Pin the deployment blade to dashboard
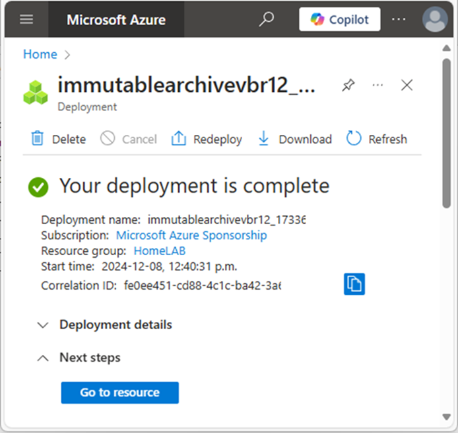The width and height of the screenshot is (458, 433). pyautogui.click(x=348, y=85)
